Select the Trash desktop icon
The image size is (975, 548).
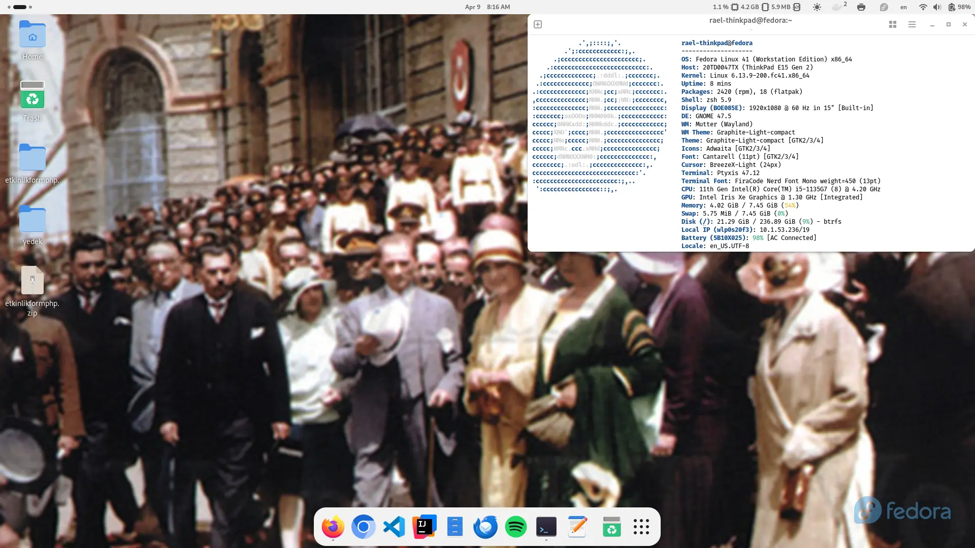(x=32, y=101)
